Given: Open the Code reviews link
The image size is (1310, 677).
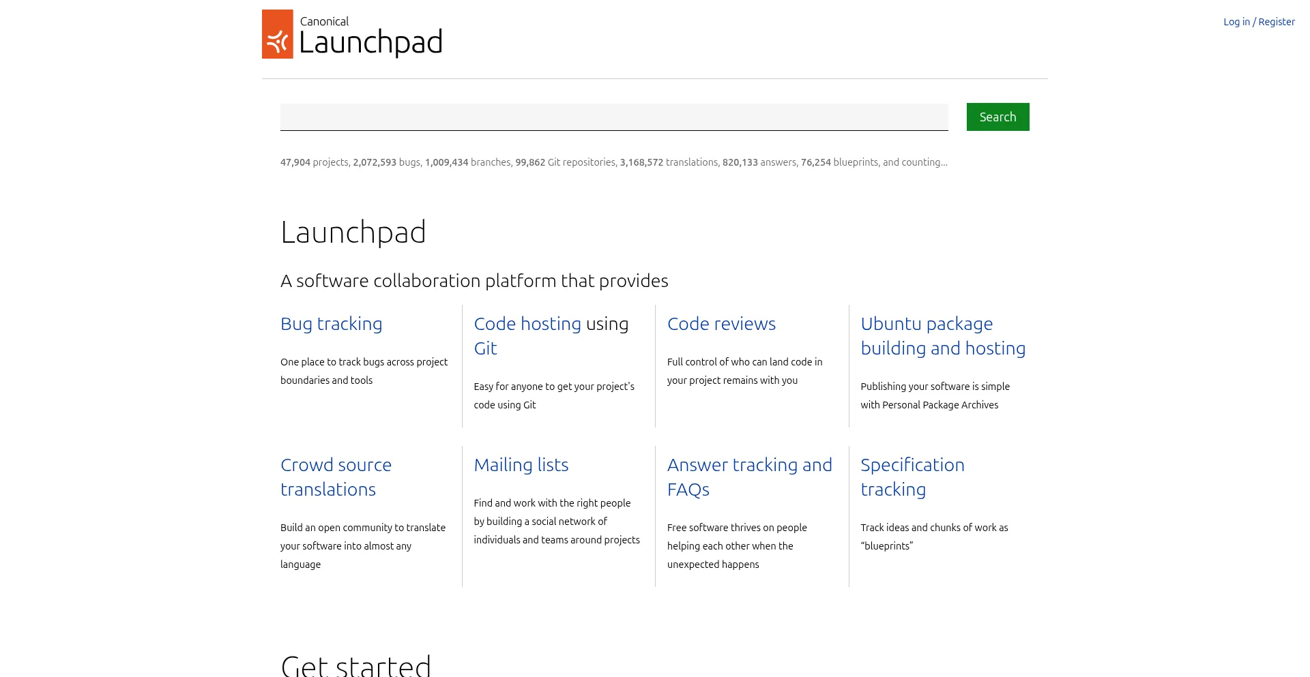Looking at the screenshot, I should 721,324.
